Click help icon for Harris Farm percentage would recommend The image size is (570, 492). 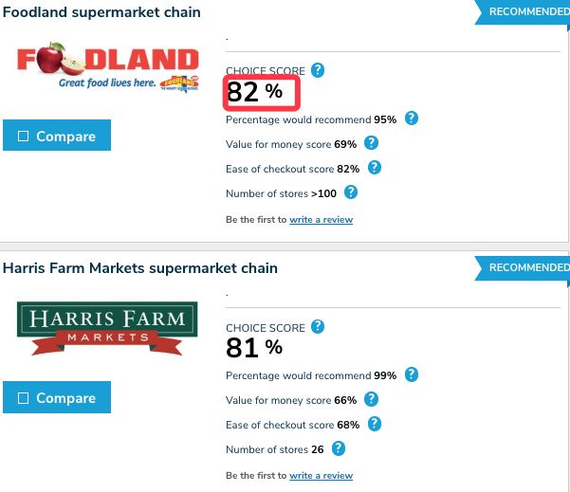412,374
